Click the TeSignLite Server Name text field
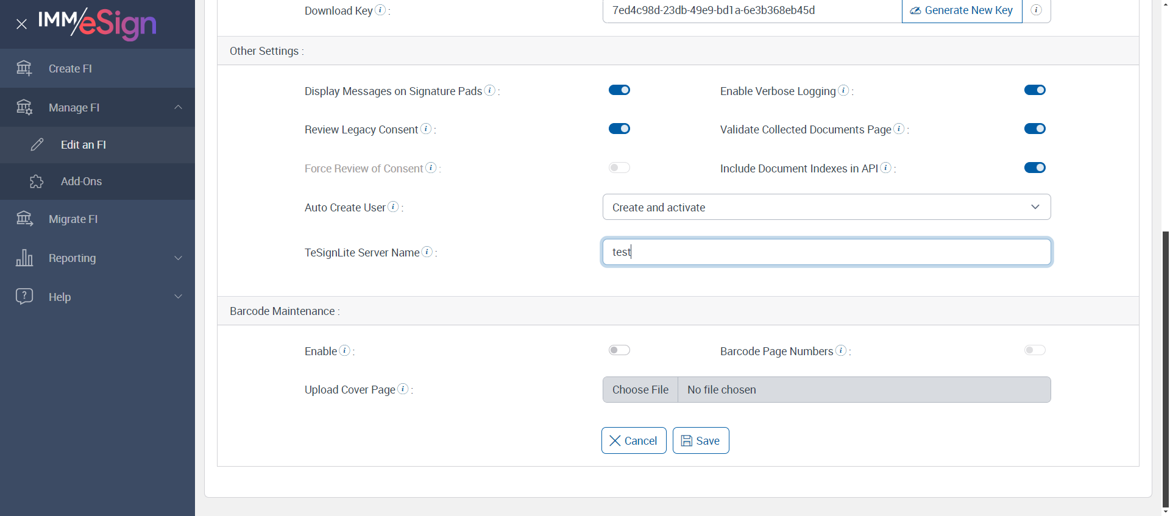 pyautogui.click(x=826, y=252)
